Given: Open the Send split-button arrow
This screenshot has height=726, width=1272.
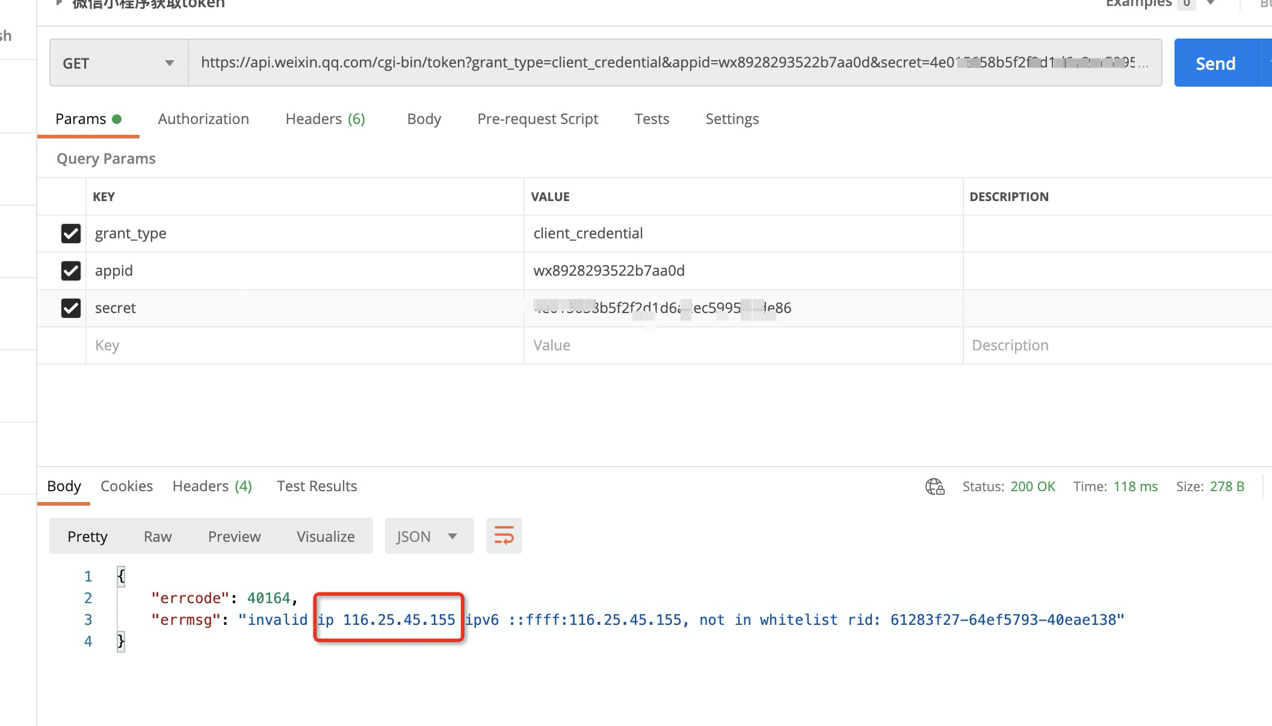Looking at the screenshot, I should click(x=1267, y=63).
